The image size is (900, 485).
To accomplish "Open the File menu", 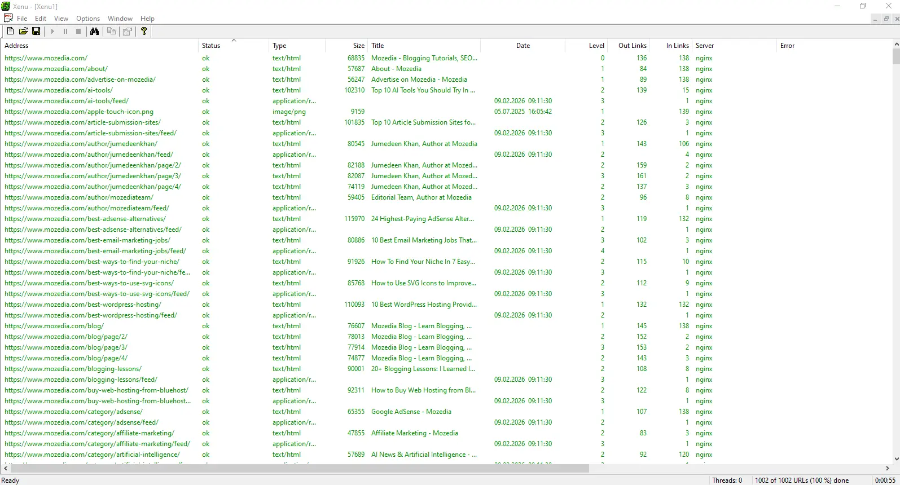I will (x=22, y=19).
